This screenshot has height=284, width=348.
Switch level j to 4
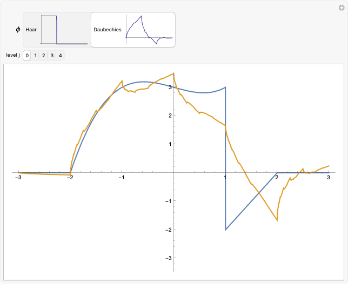(60, 55)
